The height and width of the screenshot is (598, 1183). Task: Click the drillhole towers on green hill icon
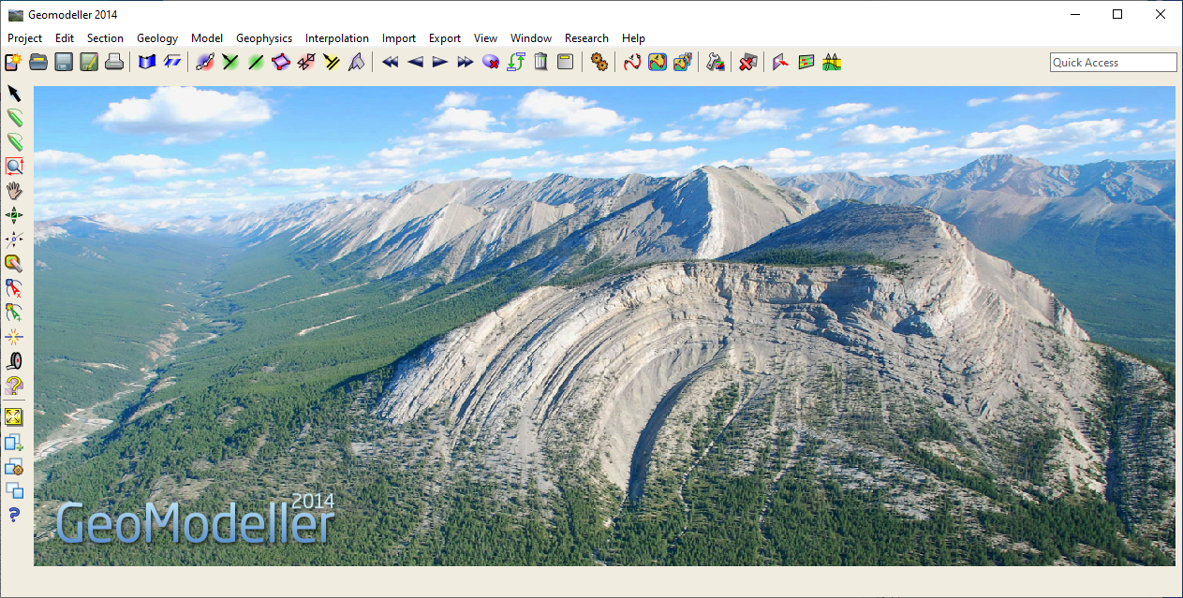coord(832,63)
